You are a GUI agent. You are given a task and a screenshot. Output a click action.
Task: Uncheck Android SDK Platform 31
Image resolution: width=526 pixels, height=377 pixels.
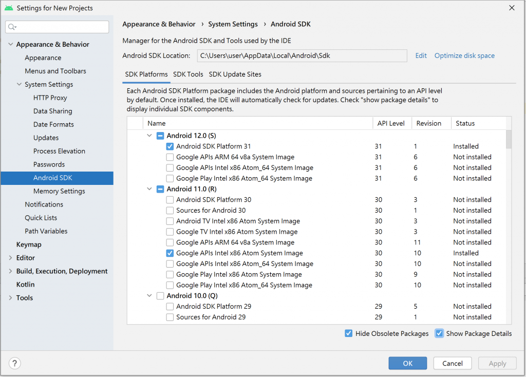click(170, 146)
